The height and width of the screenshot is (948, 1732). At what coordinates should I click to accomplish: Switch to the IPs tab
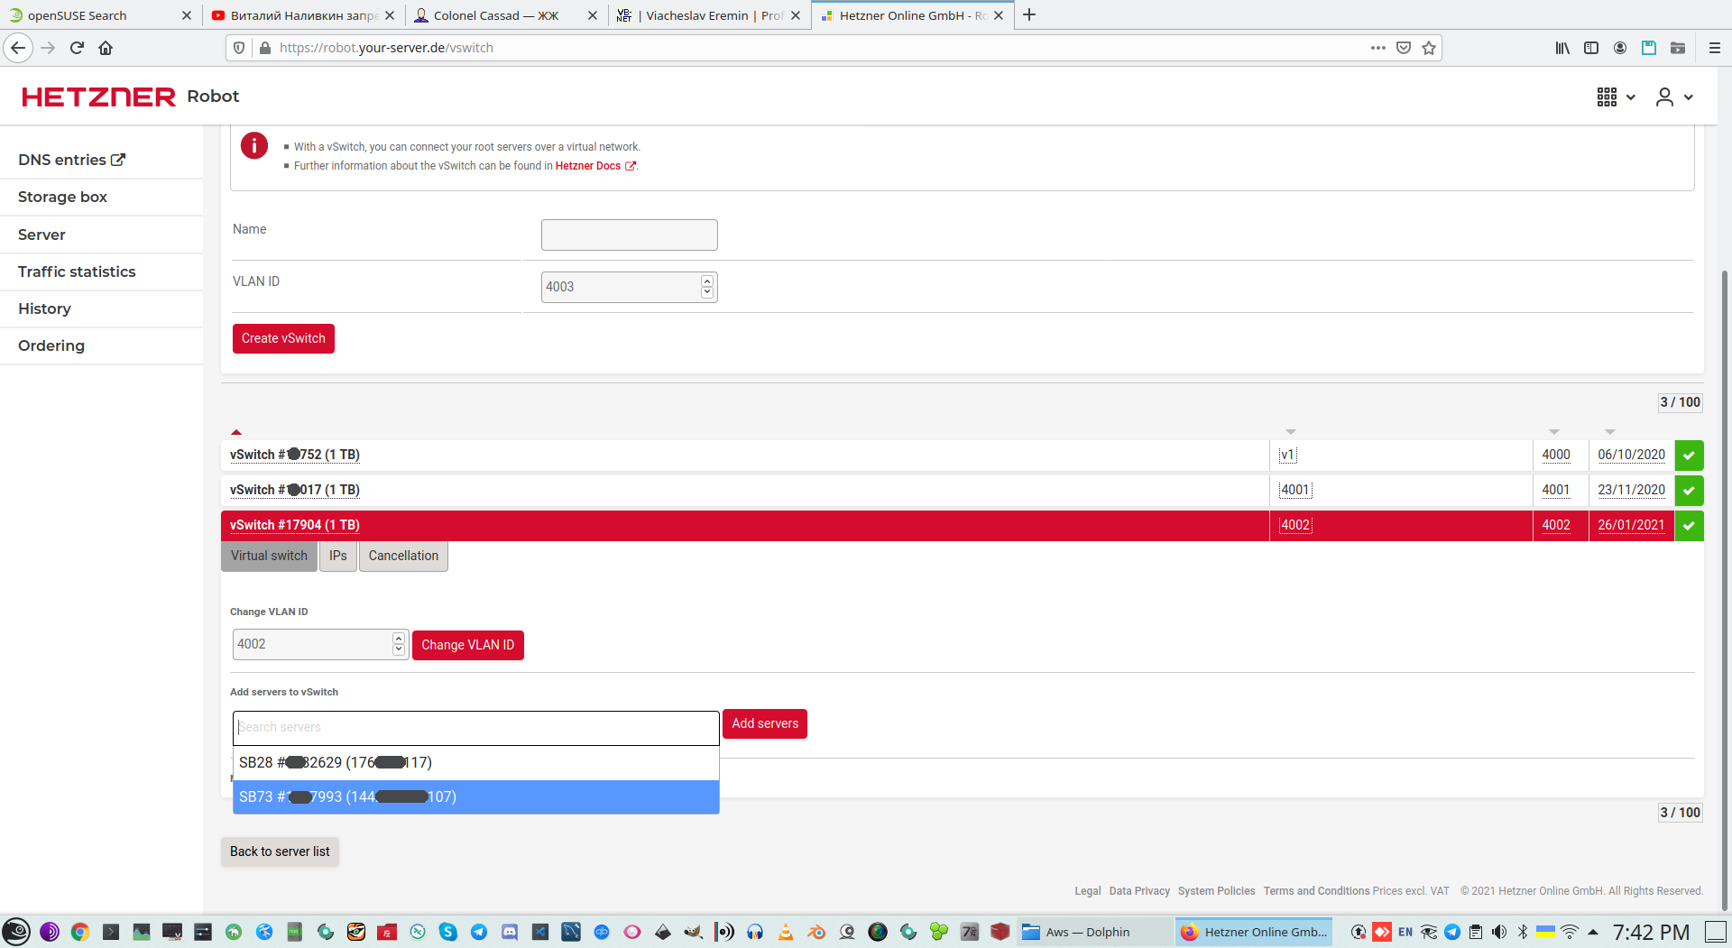[x=338, y=556]
